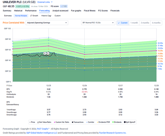This screenshot has height=136, width=165.
Task: Open the Adjusted (Operating) Earnings dropdown
Action: tap(47, 23)
